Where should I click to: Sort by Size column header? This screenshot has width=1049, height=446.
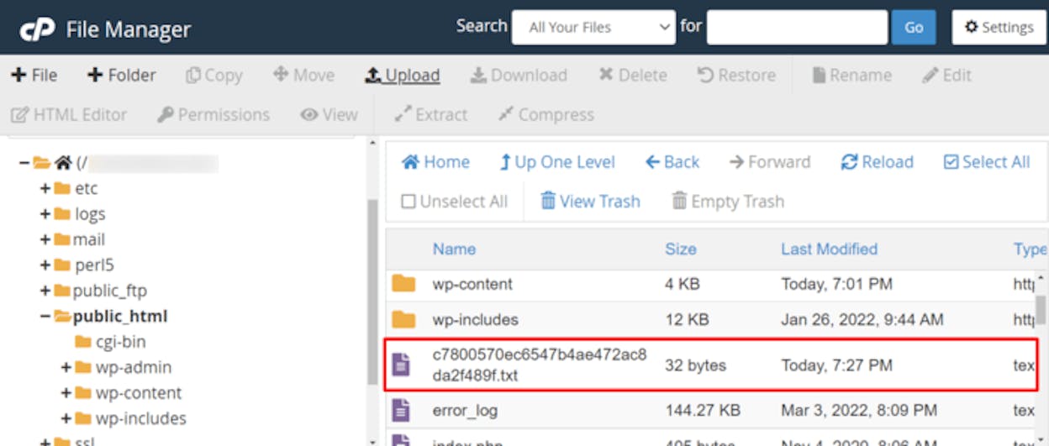pyautogui.click(x=680, y=249)
